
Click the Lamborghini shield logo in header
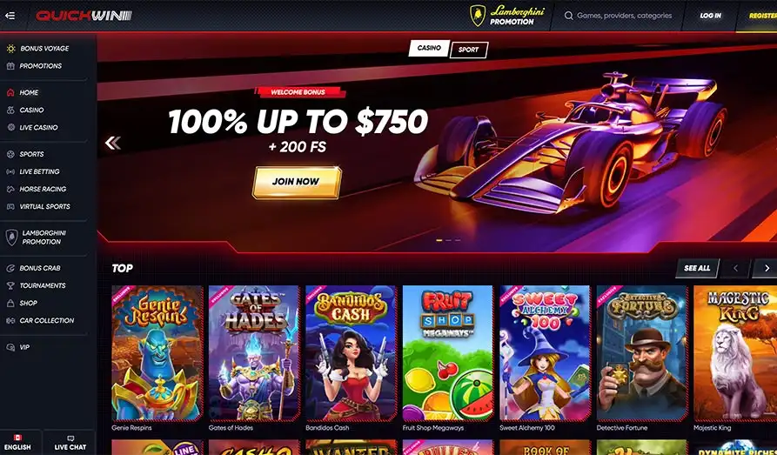tap(478, 16)
